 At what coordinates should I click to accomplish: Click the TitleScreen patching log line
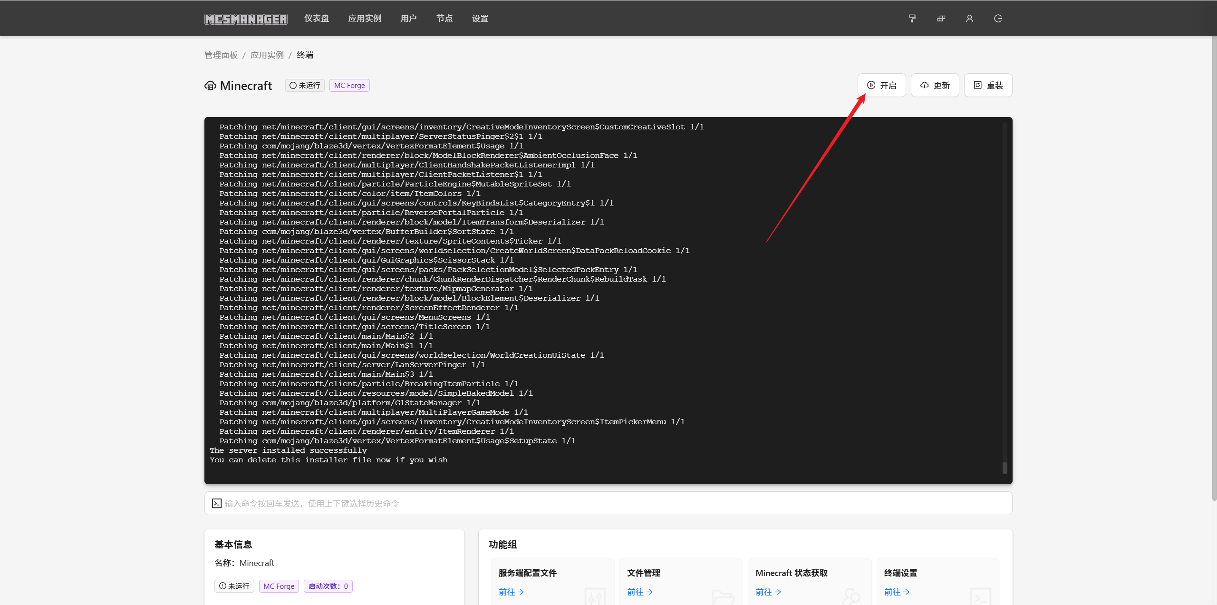355,327
